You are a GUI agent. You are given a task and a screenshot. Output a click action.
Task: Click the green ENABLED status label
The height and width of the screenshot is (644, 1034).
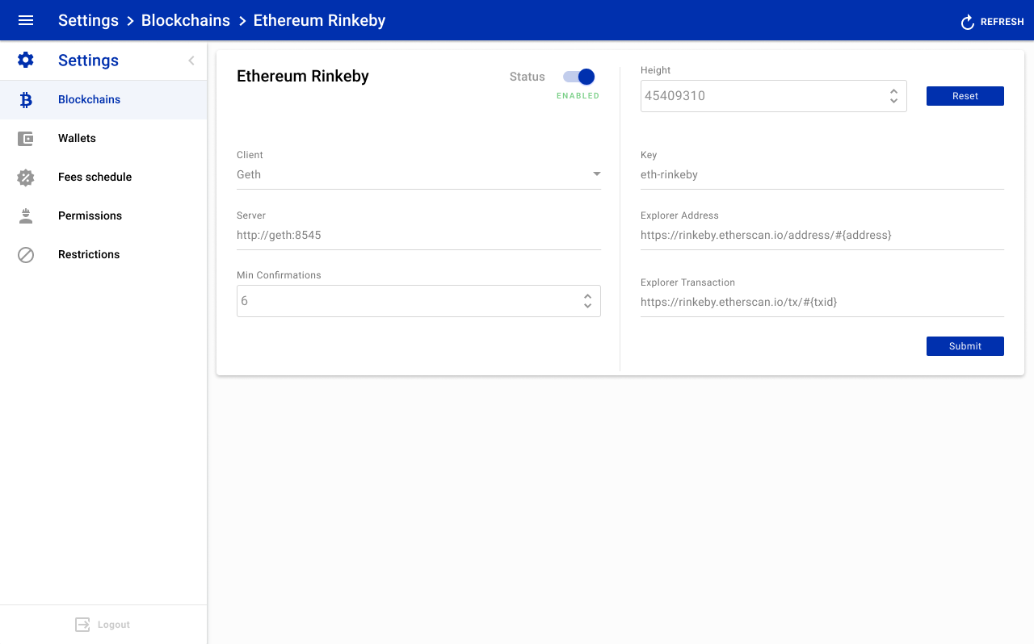point(578,96)
